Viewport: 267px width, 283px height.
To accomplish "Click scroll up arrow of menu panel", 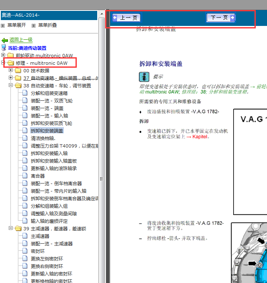I will pyautogui.click(x=102, y=14).
